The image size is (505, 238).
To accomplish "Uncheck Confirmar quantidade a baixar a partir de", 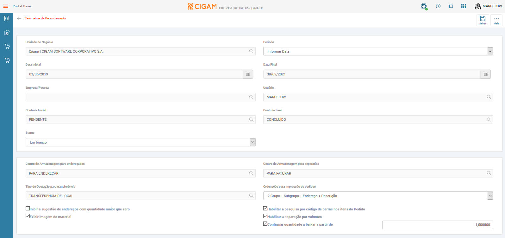I will pyautogui.click(x=265, y=224).
